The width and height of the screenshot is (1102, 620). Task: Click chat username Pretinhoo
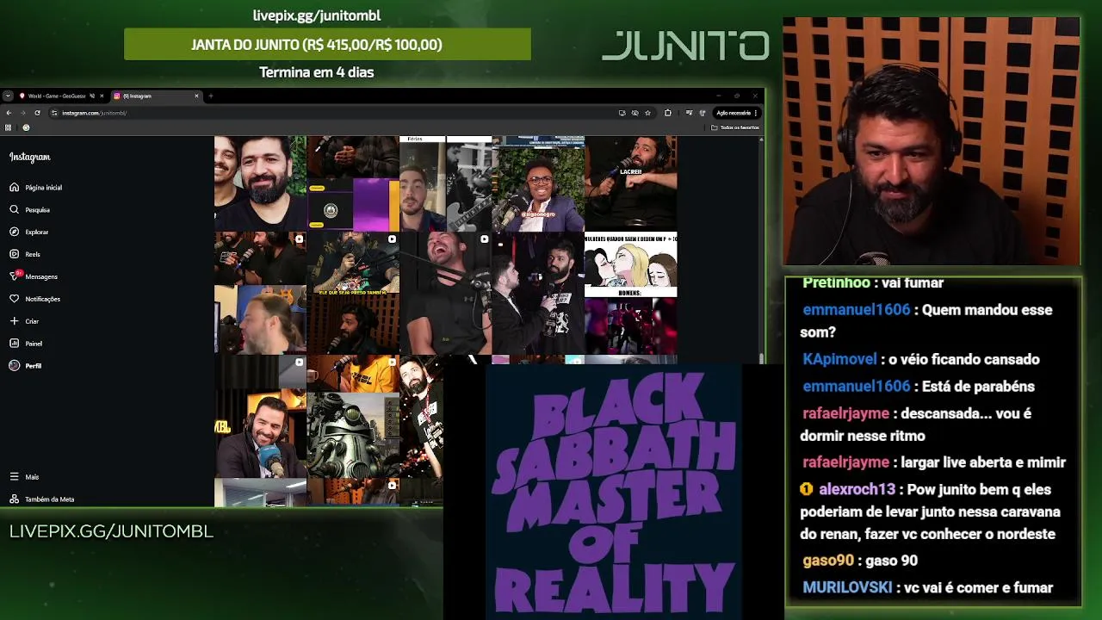pos(836,282)
